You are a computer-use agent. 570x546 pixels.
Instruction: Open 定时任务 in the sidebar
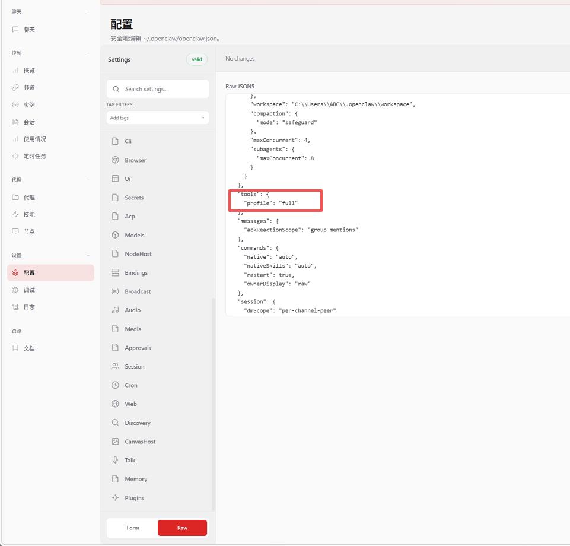[34, 156]
